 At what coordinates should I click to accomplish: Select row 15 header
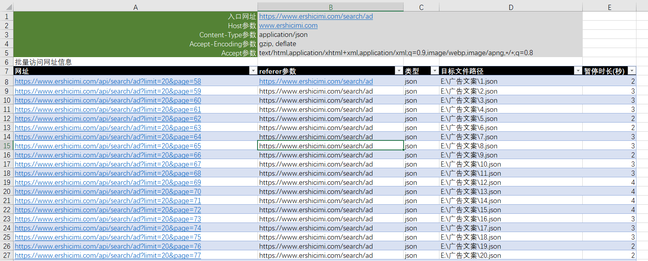[x=7, y=146]
